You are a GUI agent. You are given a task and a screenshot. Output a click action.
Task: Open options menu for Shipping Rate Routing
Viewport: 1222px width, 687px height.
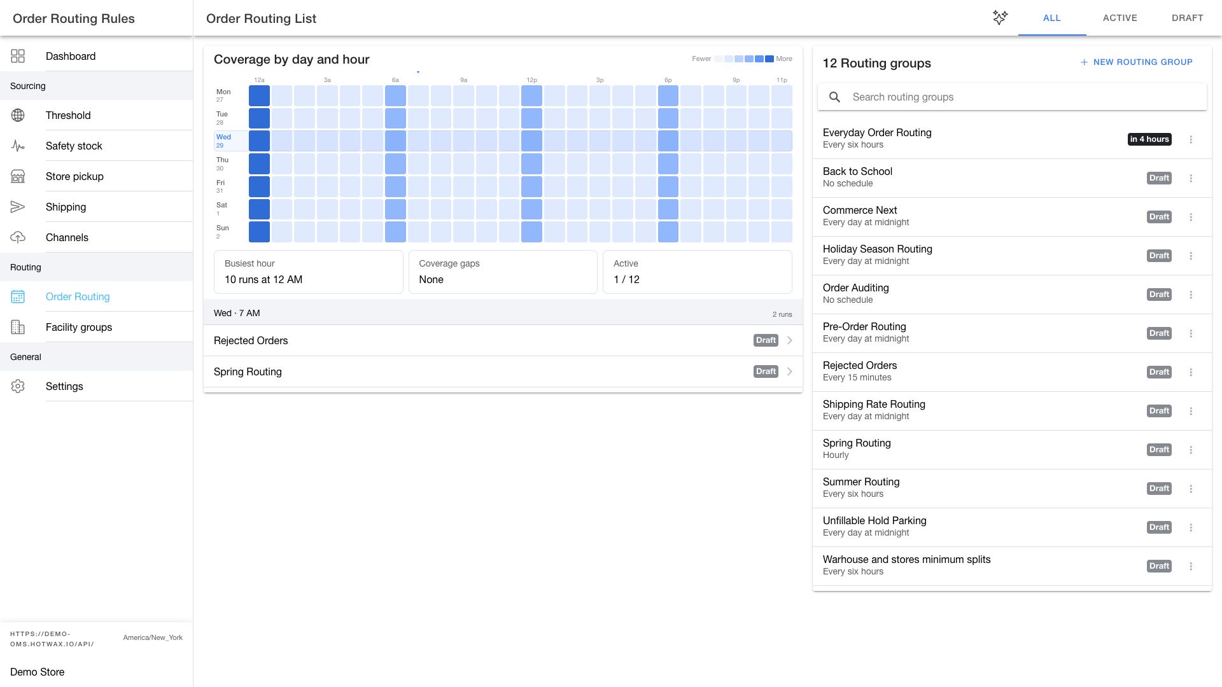pyautogui.click(x=1191, y=411)
